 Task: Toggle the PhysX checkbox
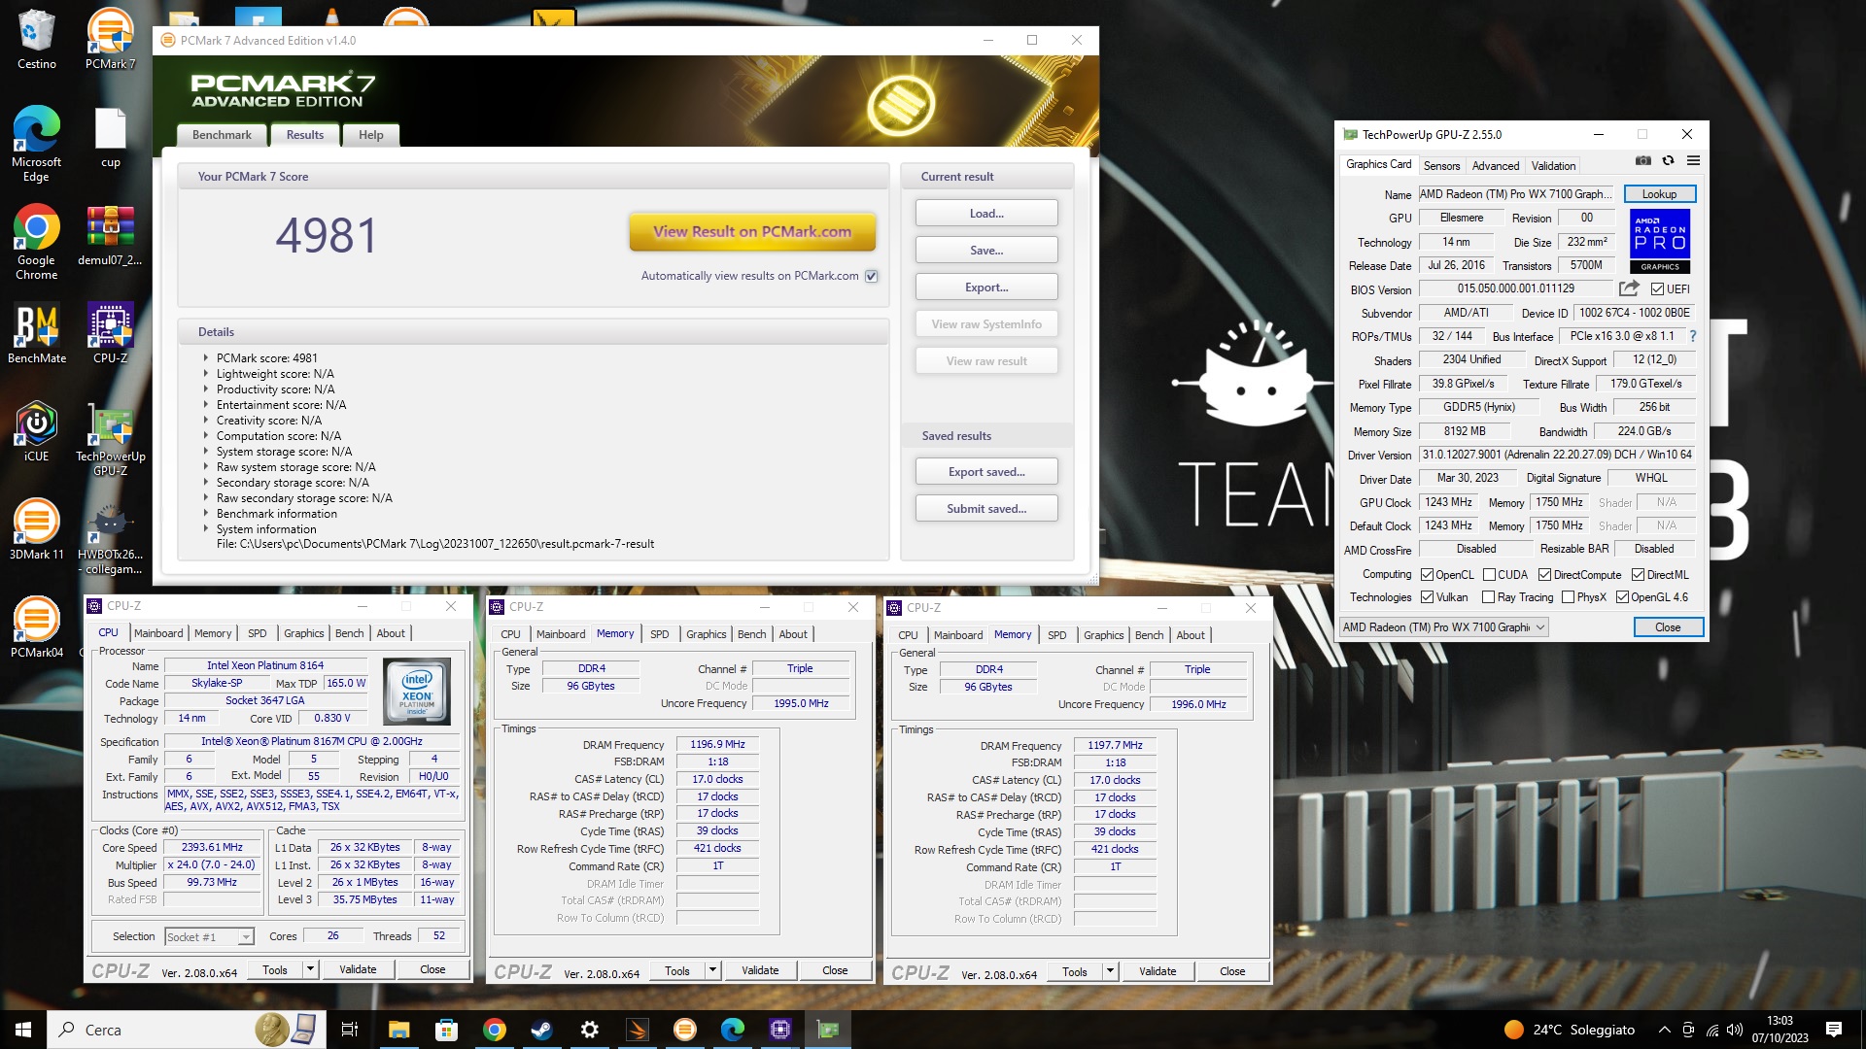[x=1568, y=597]
